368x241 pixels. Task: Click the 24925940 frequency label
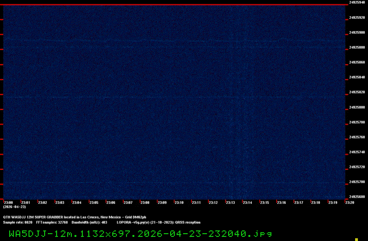pyautogui.click(x=357, y=3)
